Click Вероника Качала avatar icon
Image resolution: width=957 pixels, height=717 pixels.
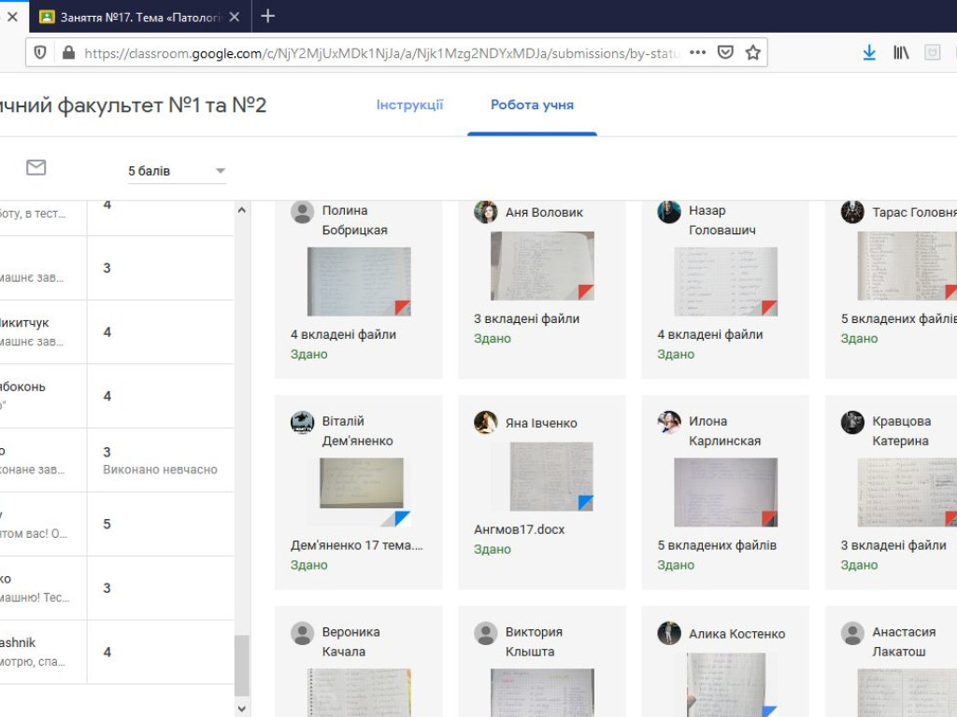click(302, 634)
